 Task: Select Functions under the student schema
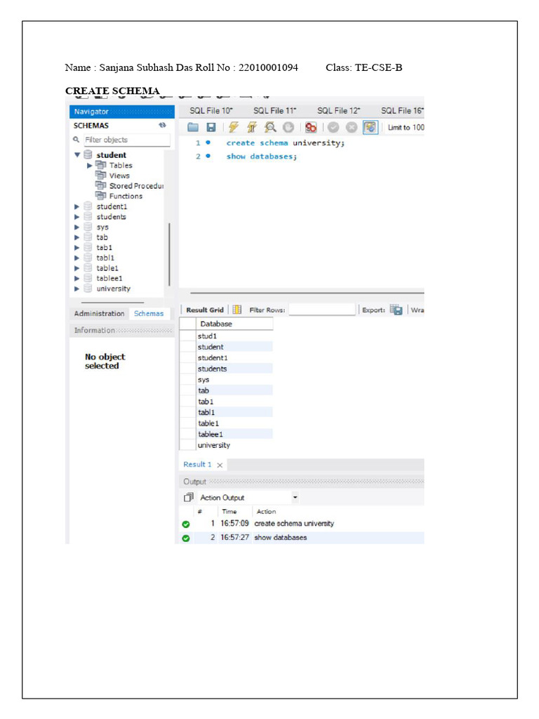(126, 197)
